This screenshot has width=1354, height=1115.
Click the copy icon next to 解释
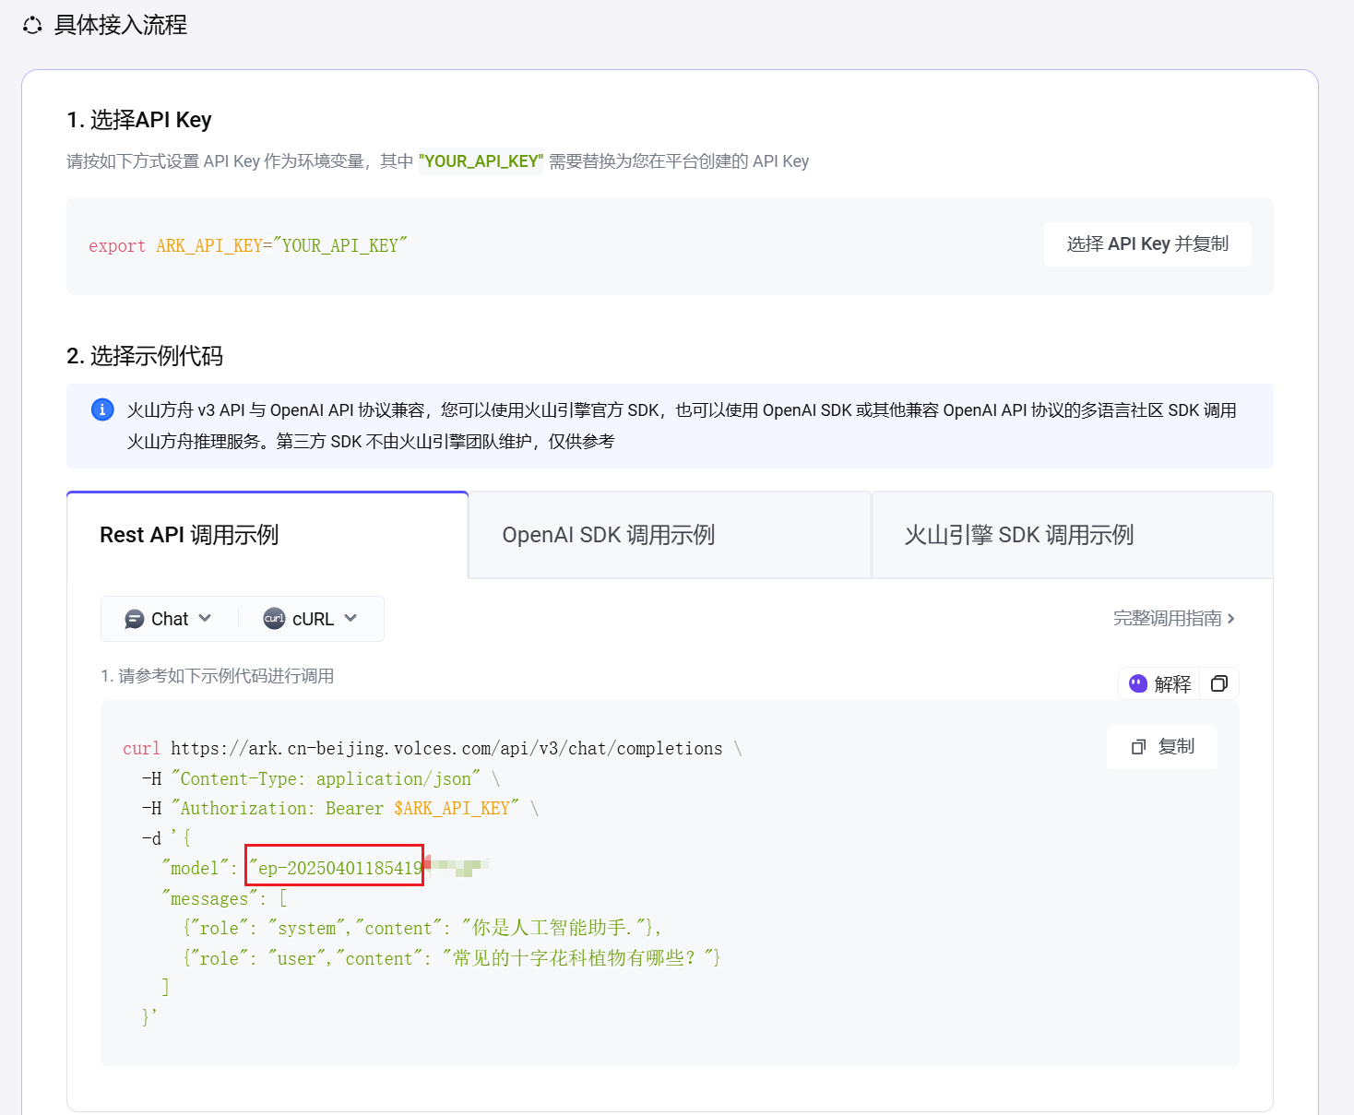pos(1219,683)
